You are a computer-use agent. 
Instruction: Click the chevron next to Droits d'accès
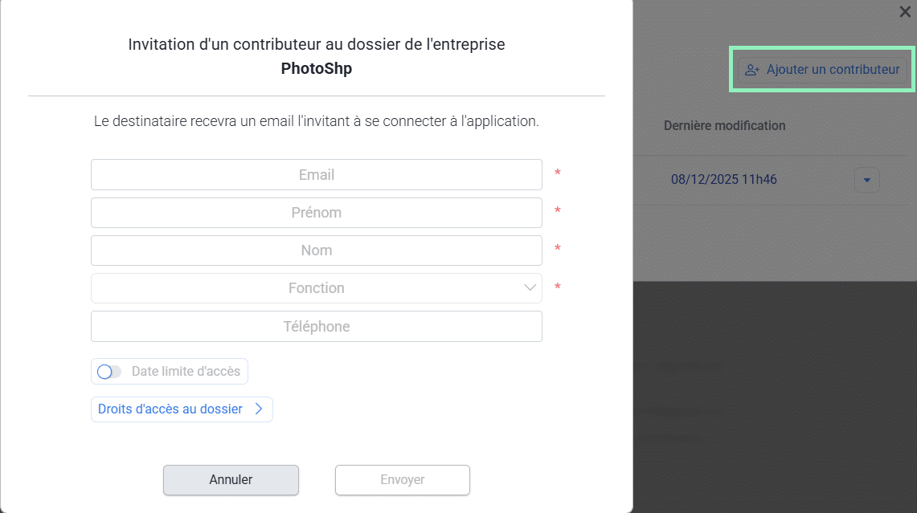(259, 409)
